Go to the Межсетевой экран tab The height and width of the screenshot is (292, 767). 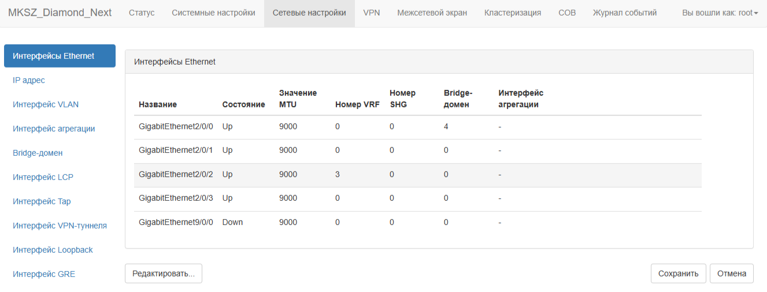click(x=432, y=13)
